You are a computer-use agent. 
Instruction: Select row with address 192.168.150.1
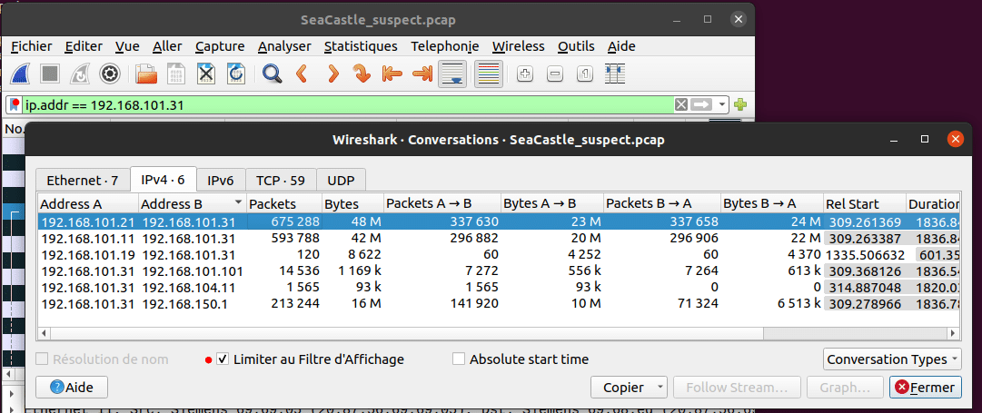[x=499, y=303]
